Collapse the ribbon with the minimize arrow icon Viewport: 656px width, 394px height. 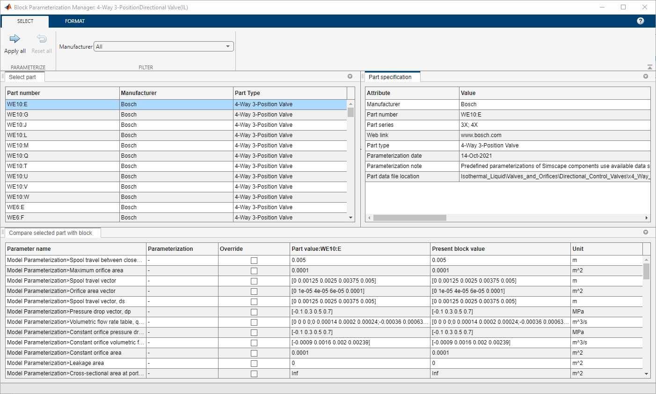pyautogui.click(x=650, y=66)
